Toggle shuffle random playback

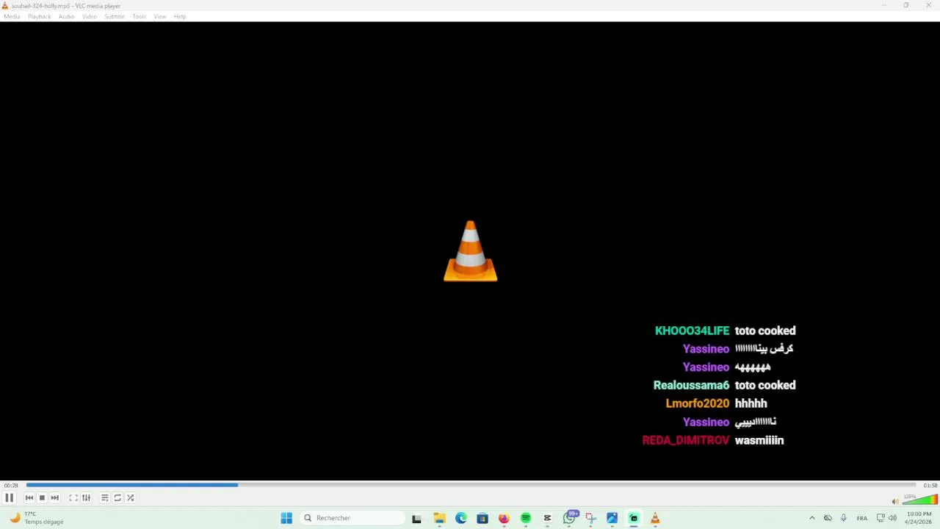point(131,497)
